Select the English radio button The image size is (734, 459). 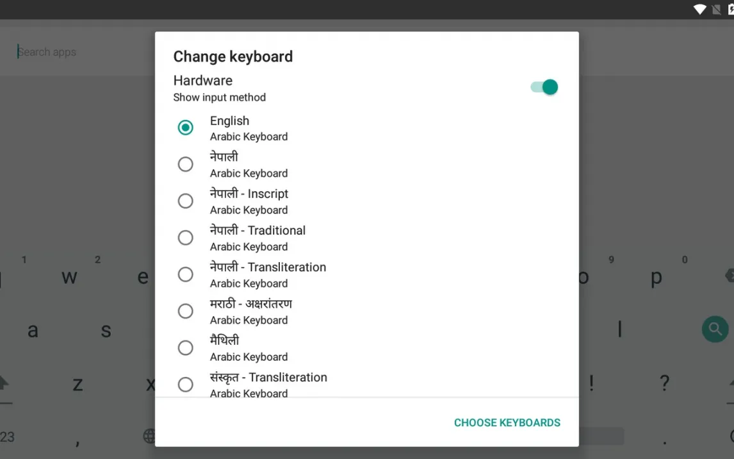[185, 128]
